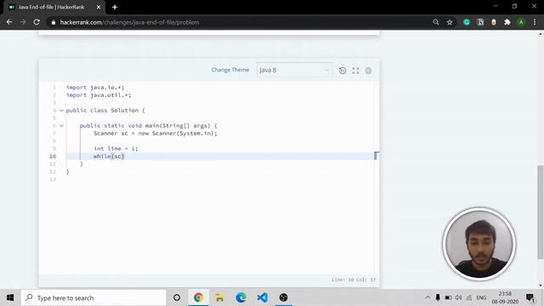Viewport: 544px width, 306px height.
Task: Open Cortana circle icon
Action: 177,297
